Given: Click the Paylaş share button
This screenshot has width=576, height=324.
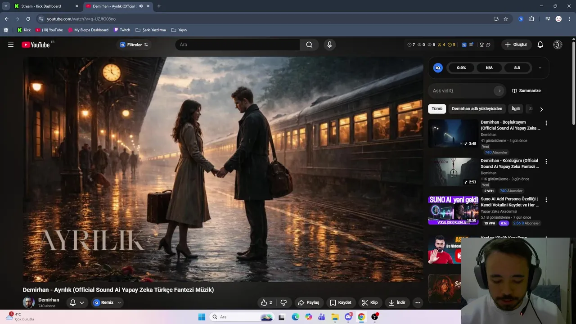Looking at the screenshot, I should (309, 302).
